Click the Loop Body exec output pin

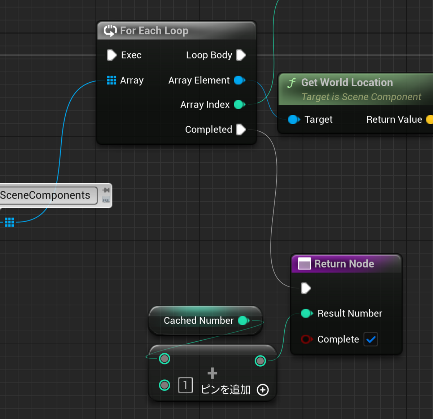click(241, 55)
